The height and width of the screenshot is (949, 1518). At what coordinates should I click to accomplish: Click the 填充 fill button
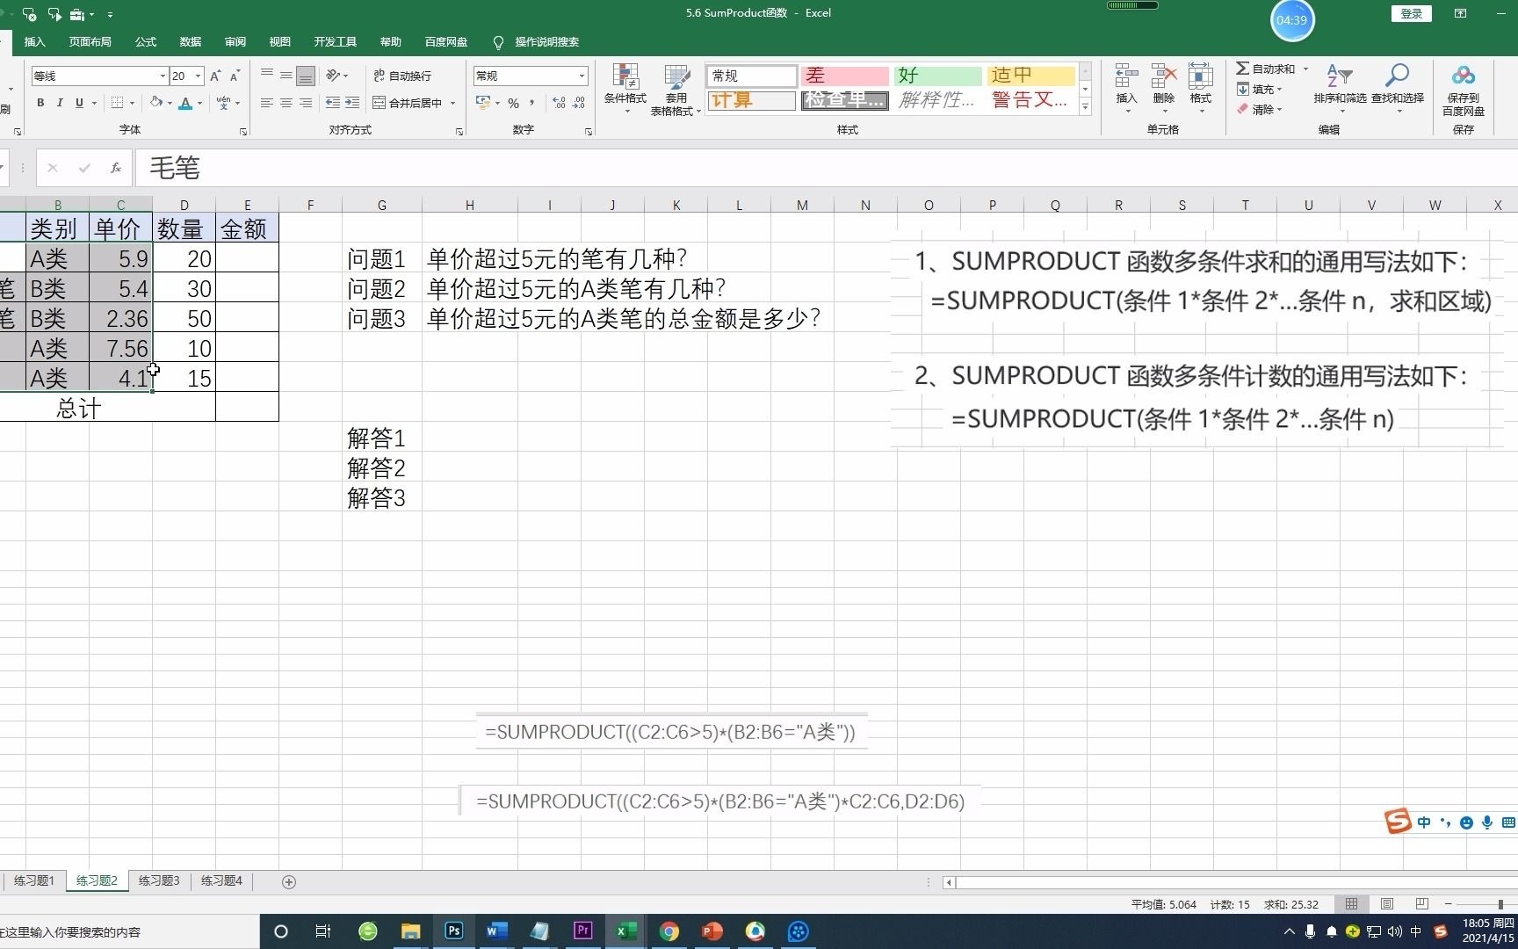[x=1259, y=89]
